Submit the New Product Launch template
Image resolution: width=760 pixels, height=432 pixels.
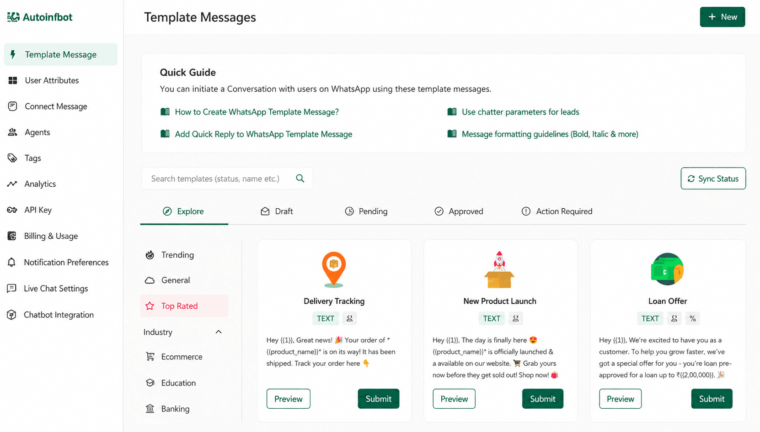[543, 399]
